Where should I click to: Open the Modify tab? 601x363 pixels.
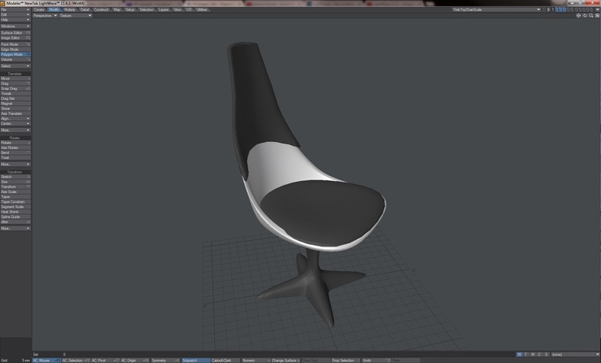54,10
